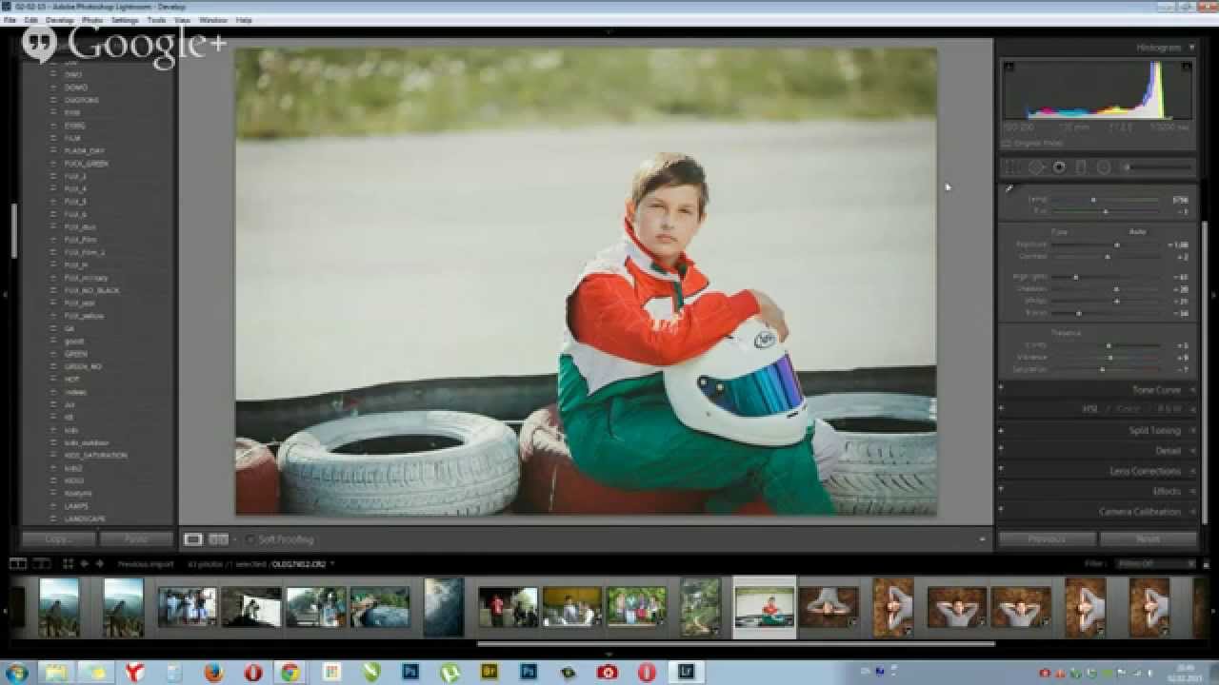This screenshot has height=685, width=1219.
Task: Expand the FUJI_NO_BLACK preset folder
Action: click(55, 290)
